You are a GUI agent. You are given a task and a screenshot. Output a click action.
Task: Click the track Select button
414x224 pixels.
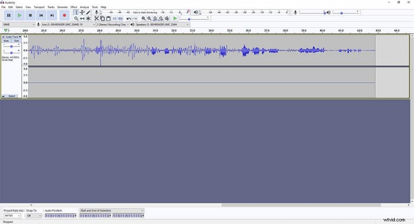11,96
